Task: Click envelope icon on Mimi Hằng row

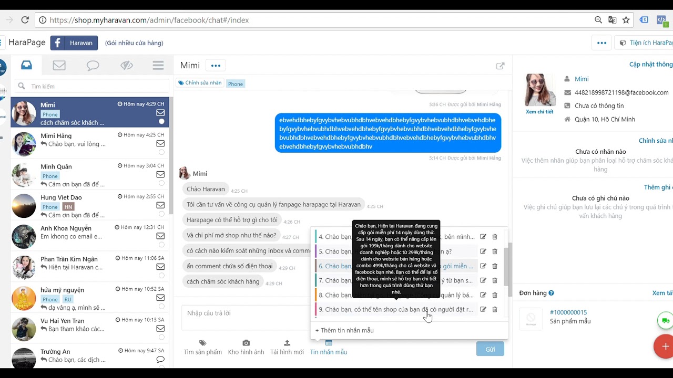Action: coord(160,143)
